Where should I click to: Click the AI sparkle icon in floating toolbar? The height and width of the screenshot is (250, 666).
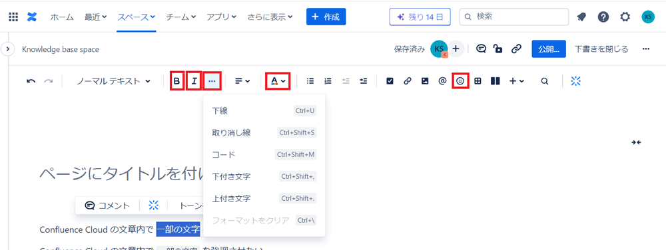(153, 205)
